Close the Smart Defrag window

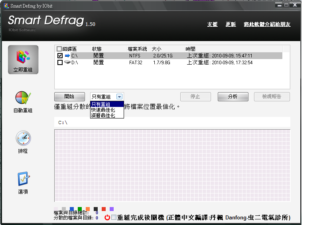click(295, 5)
